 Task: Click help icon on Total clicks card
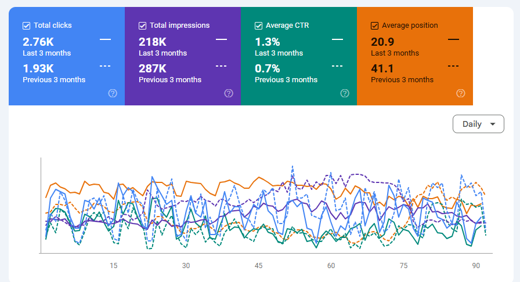point(113,93)
